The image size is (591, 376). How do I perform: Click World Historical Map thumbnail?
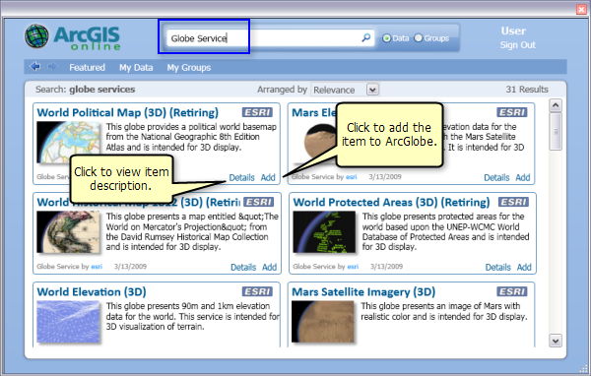click(69, 231)
